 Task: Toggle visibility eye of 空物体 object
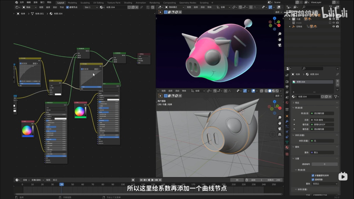(334, 27)
